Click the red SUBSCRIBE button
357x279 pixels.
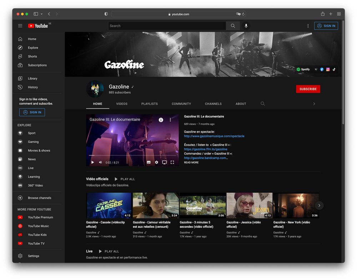coord(308,89)
